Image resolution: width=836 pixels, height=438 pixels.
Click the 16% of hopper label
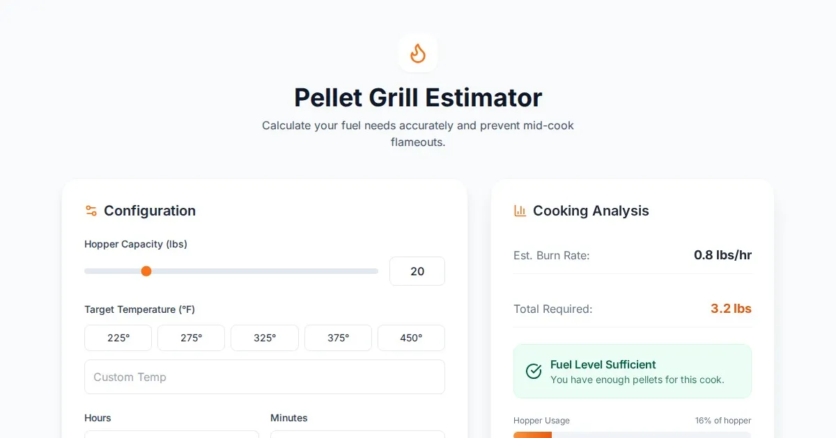[723, 421]
